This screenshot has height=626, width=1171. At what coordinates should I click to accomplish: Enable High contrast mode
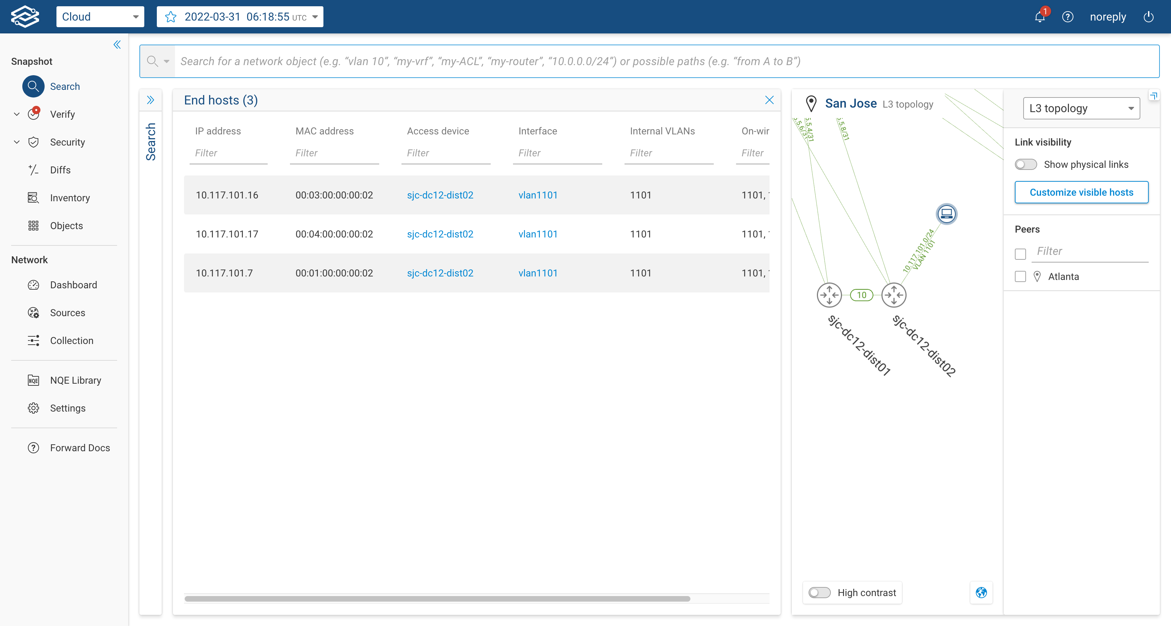click(819, 592)
